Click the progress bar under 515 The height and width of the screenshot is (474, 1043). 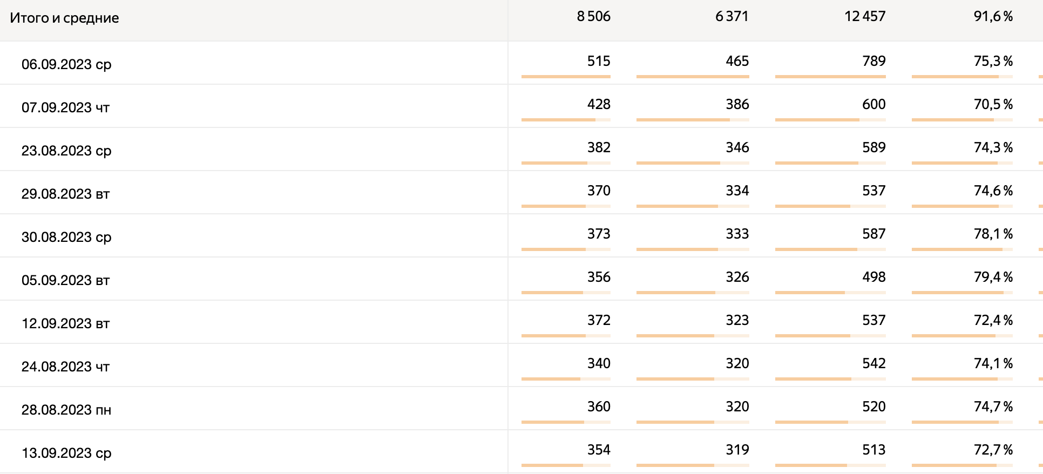pyautogui.click(x=566, y=77)
